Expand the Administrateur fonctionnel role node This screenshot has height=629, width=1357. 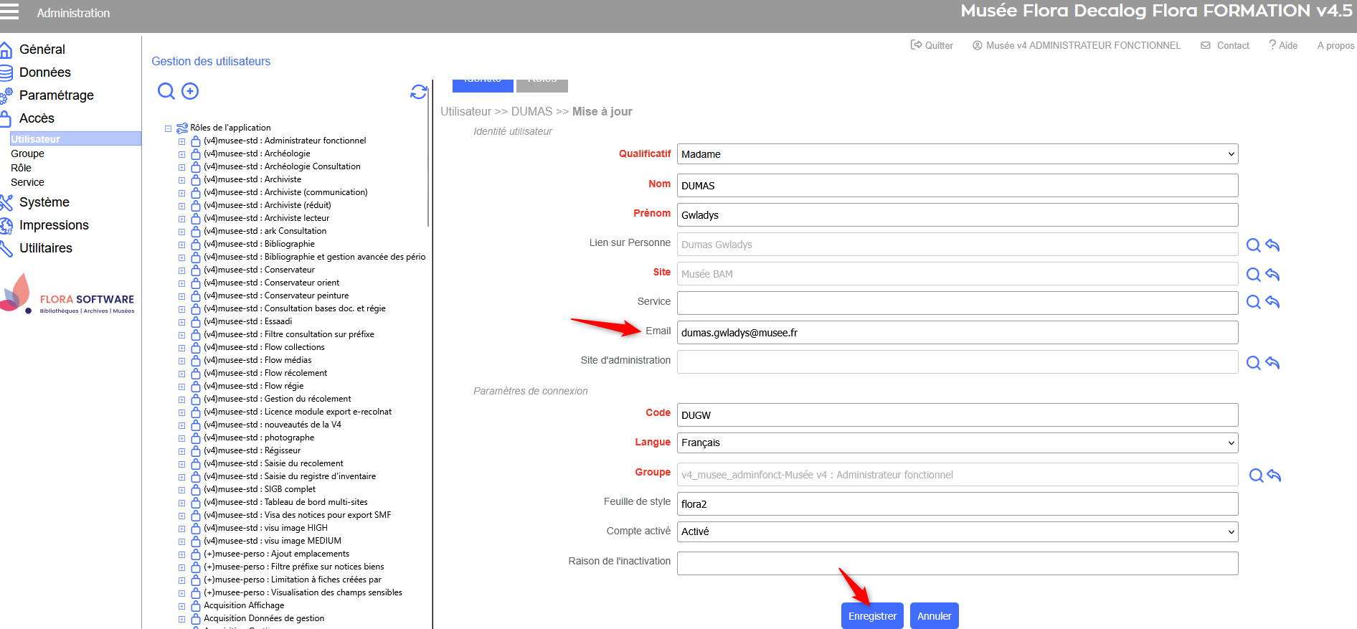[x=182, y=141]
